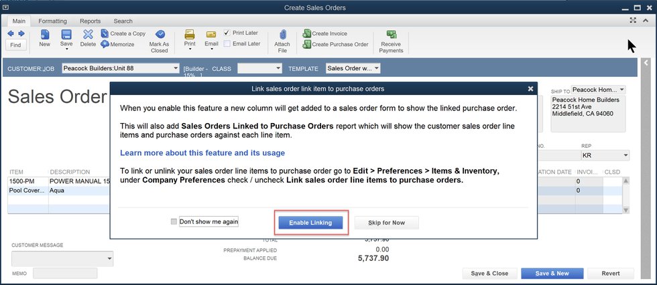Click the New sales order icon
Screen dimensions: 657x285
(44, 35)
